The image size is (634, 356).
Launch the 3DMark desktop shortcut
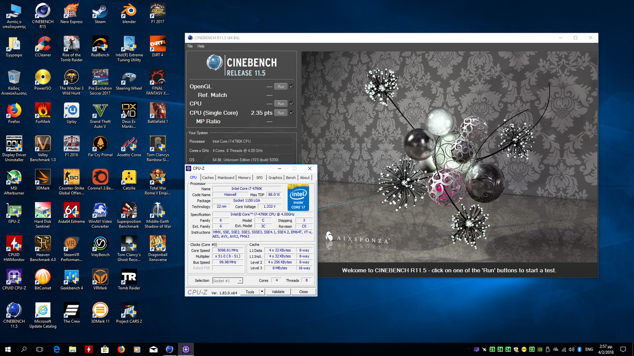coord(43,179)
